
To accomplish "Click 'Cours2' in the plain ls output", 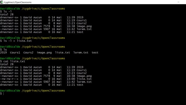I will point(28,52).
